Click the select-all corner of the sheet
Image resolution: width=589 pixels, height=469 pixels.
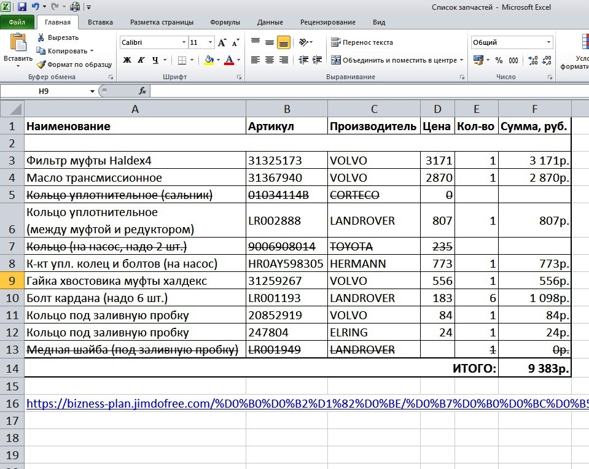tap(12, 109)
